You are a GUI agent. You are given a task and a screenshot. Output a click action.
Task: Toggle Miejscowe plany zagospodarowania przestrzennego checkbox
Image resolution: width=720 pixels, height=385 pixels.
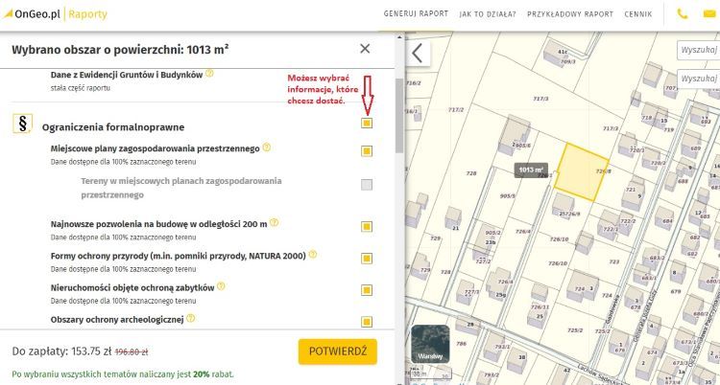(x=367, y=151)
